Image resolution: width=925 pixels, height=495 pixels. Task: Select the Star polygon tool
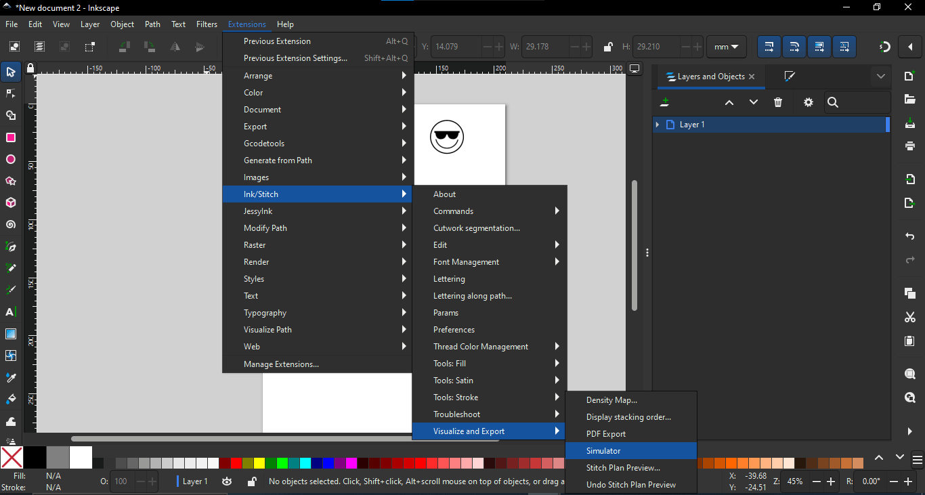coord(11,181)
